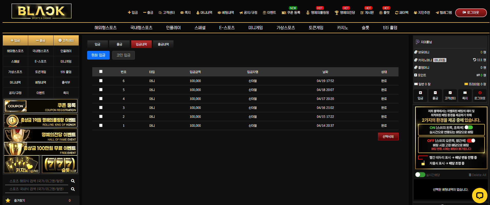Click the red 선택삭제 button
Screen dimensions: 490x205
388,137
